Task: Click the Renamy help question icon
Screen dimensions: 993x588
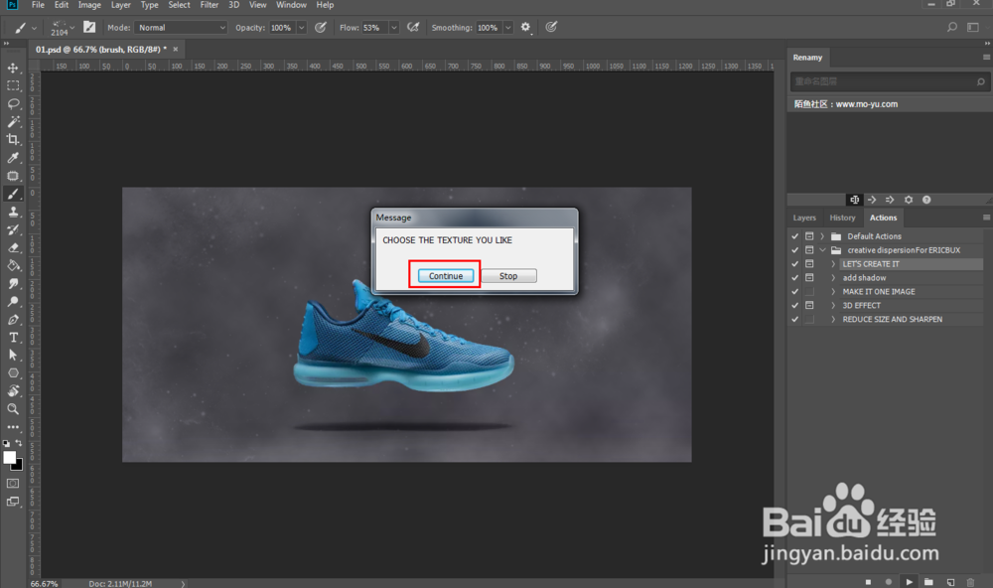Action: pyautogui.click(x=926, y=200)
